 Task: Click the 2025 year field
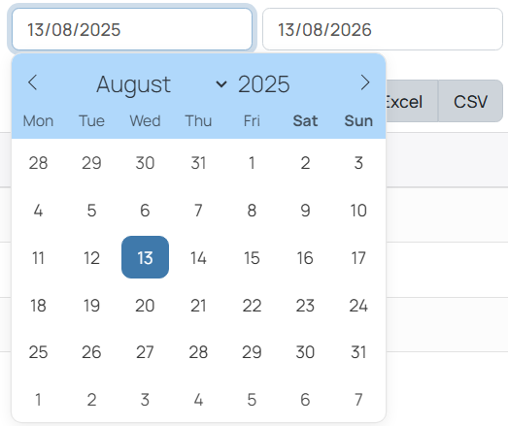pyautogui.click(x=264, y=84)
